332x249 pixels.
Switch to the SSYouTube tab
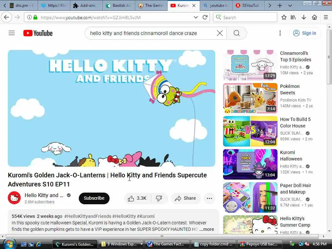tap(248, 6)
